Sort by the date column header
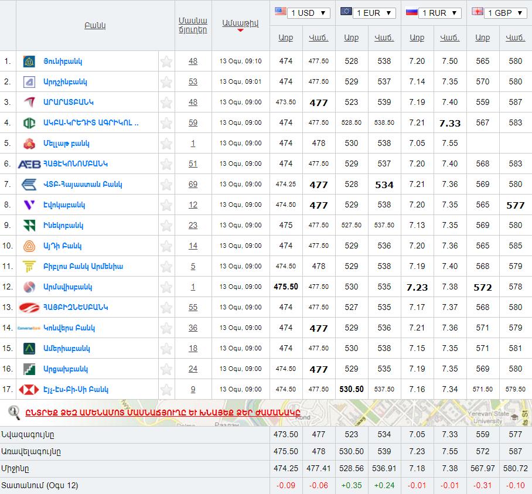This screenshot has width=532, height=494. click(240, 23)
